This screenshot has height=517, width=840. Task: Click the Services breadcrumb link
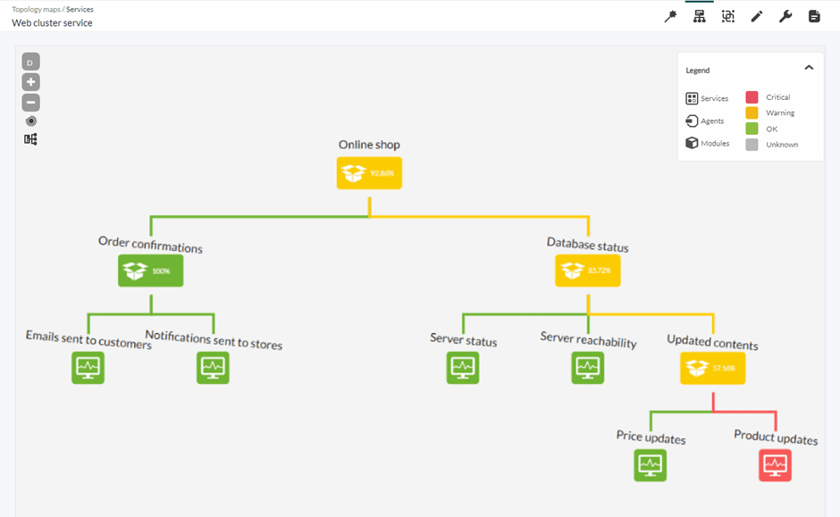(x=80, y=9)
